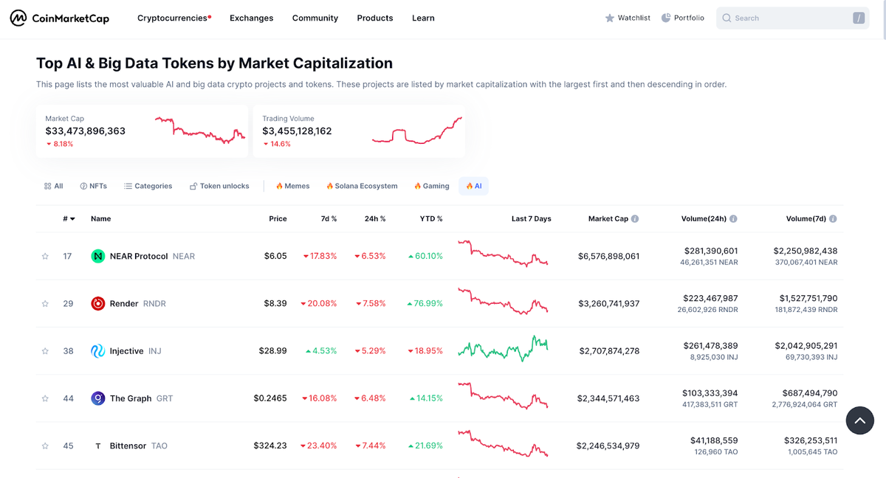Viewport: 886px width, 478px height.
Task: Click the slash shortcut badge in search
Action: 859,18
